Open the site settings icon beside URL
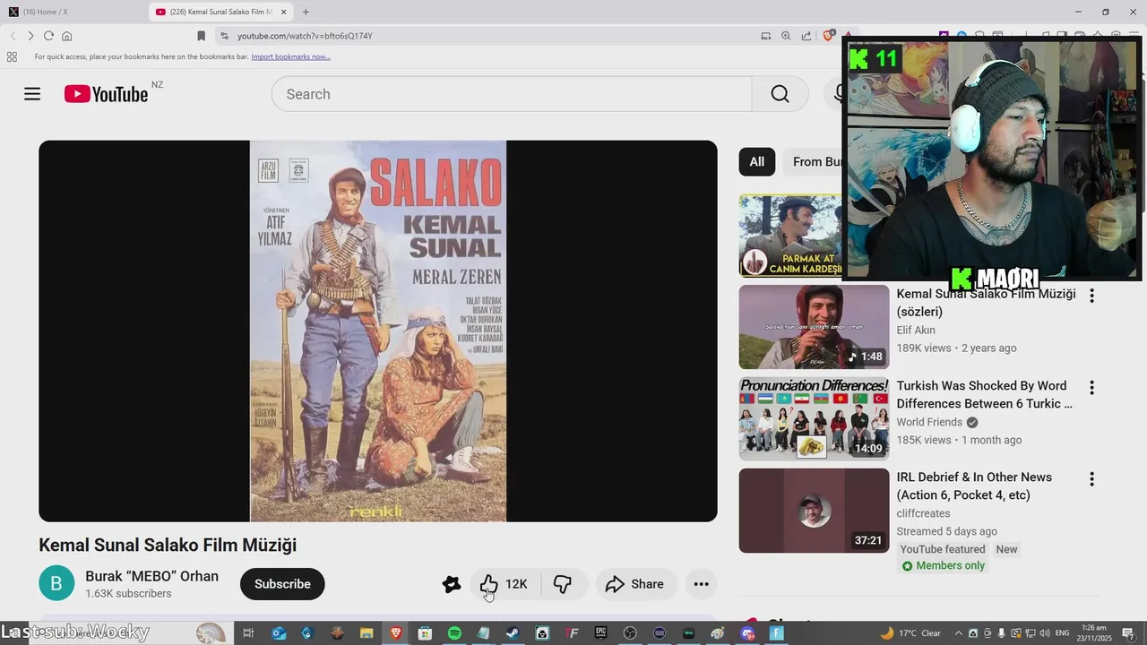Image resolution: width=1147 pixels, height=645 pixels. point(224,36)
